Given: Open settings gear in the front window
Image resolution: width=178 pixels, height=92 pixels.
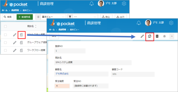Looking at the screenshot, I should click(171, 23).
